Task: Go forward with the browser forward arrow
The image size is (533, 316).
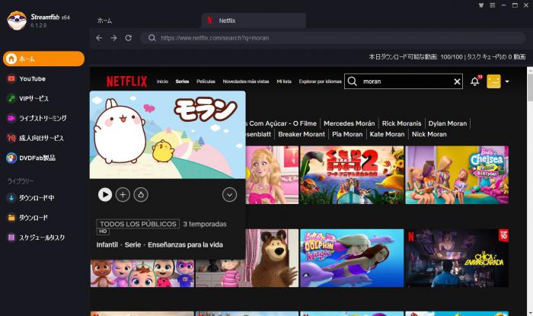Action: 114,38
